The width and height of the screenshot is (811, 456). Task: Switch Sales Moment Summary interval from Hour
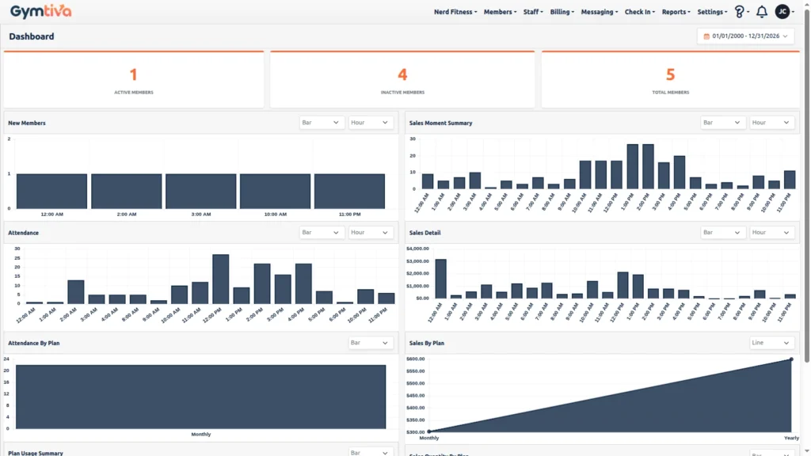tap(771, 122)
